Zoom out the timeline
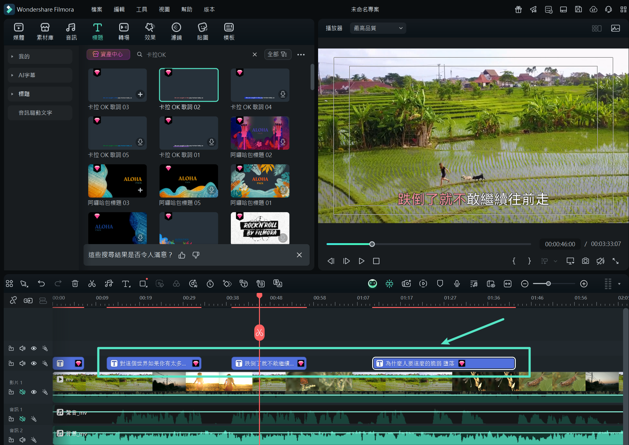The image size is (629, 445). (525, 284)
